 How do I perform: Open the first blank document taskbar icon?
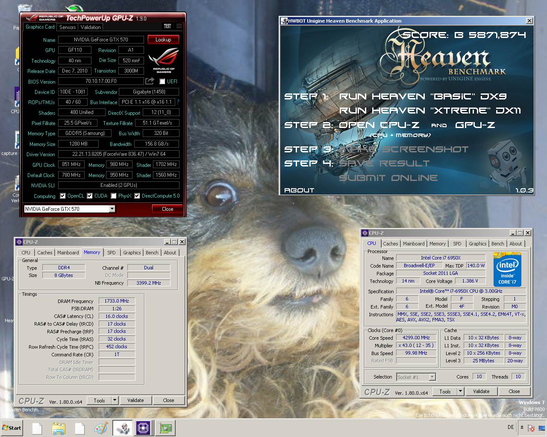click(x=37, y=428)
